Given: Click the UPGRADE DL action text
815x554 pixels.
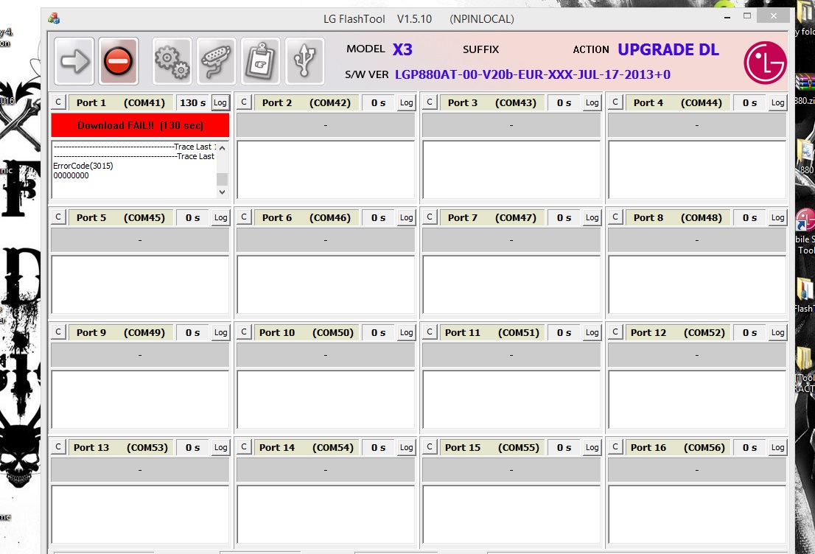Looking at the screenshot, I should pyautogui.click(x=668, y=49).
